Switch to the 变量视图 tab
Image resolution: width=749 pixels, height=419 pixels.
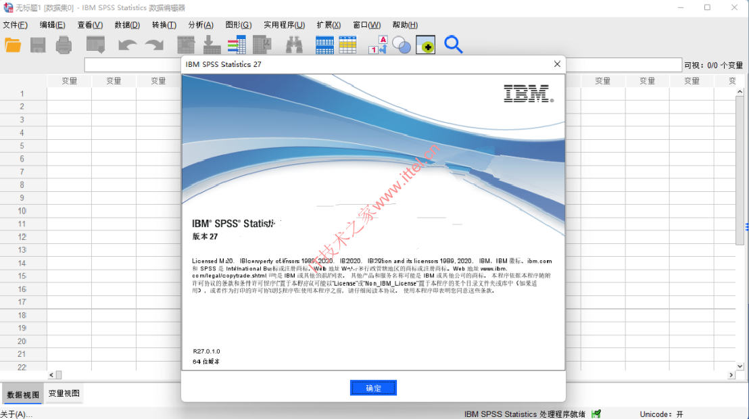tap(64, 393)
